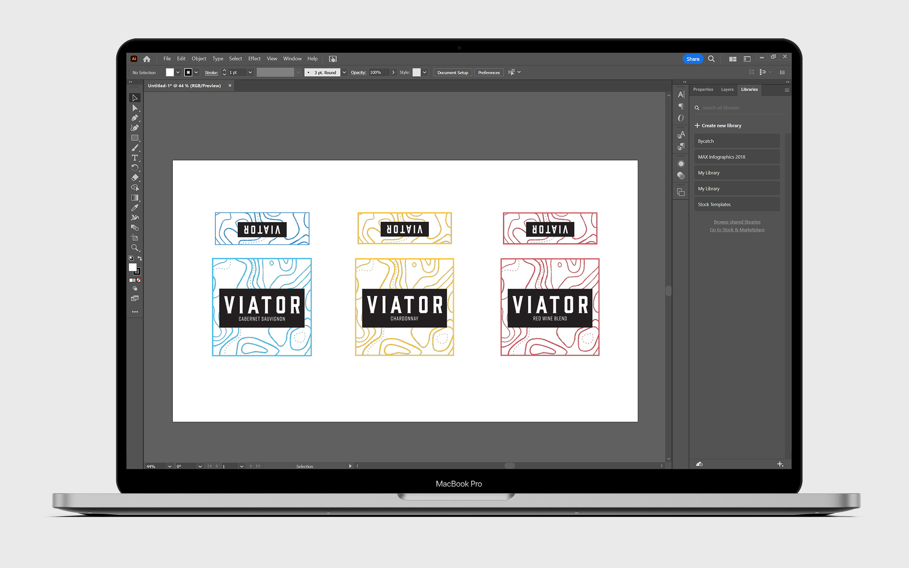
Task: Open the Pathfinder panel icon
Action: tap(681, 192)
